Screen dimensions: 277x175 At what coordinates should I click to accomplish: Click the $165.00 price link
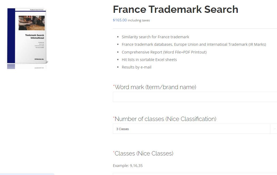point(120,20)
